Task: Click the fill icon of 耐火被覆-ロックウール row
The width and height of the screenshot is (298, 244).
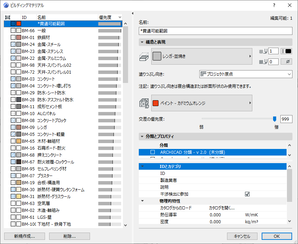Action: pos(13,162)
